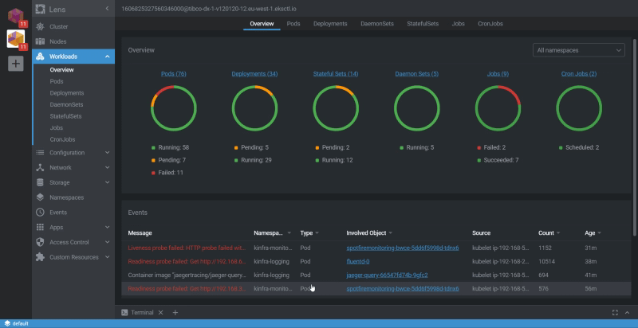638x328 pixels.
Task: Click the Stateful Sets donut chart
Action: click(x=336, y=108)
